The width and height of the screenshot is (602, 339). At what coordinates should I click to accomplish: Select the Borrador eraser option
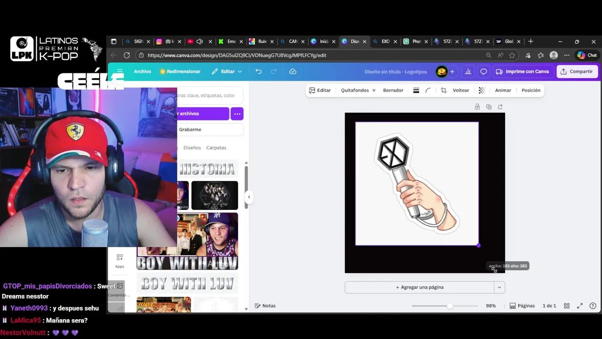click(393, 90)
